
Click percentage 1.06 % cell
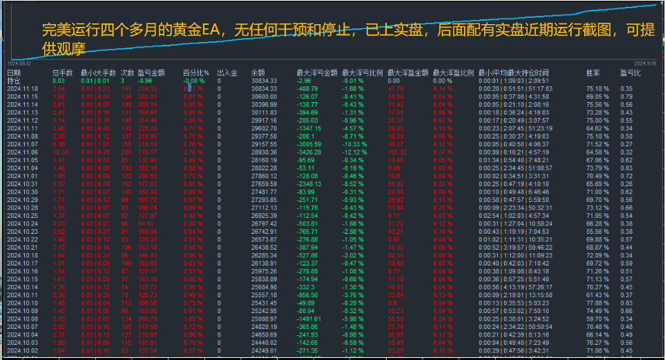(193, 121)
